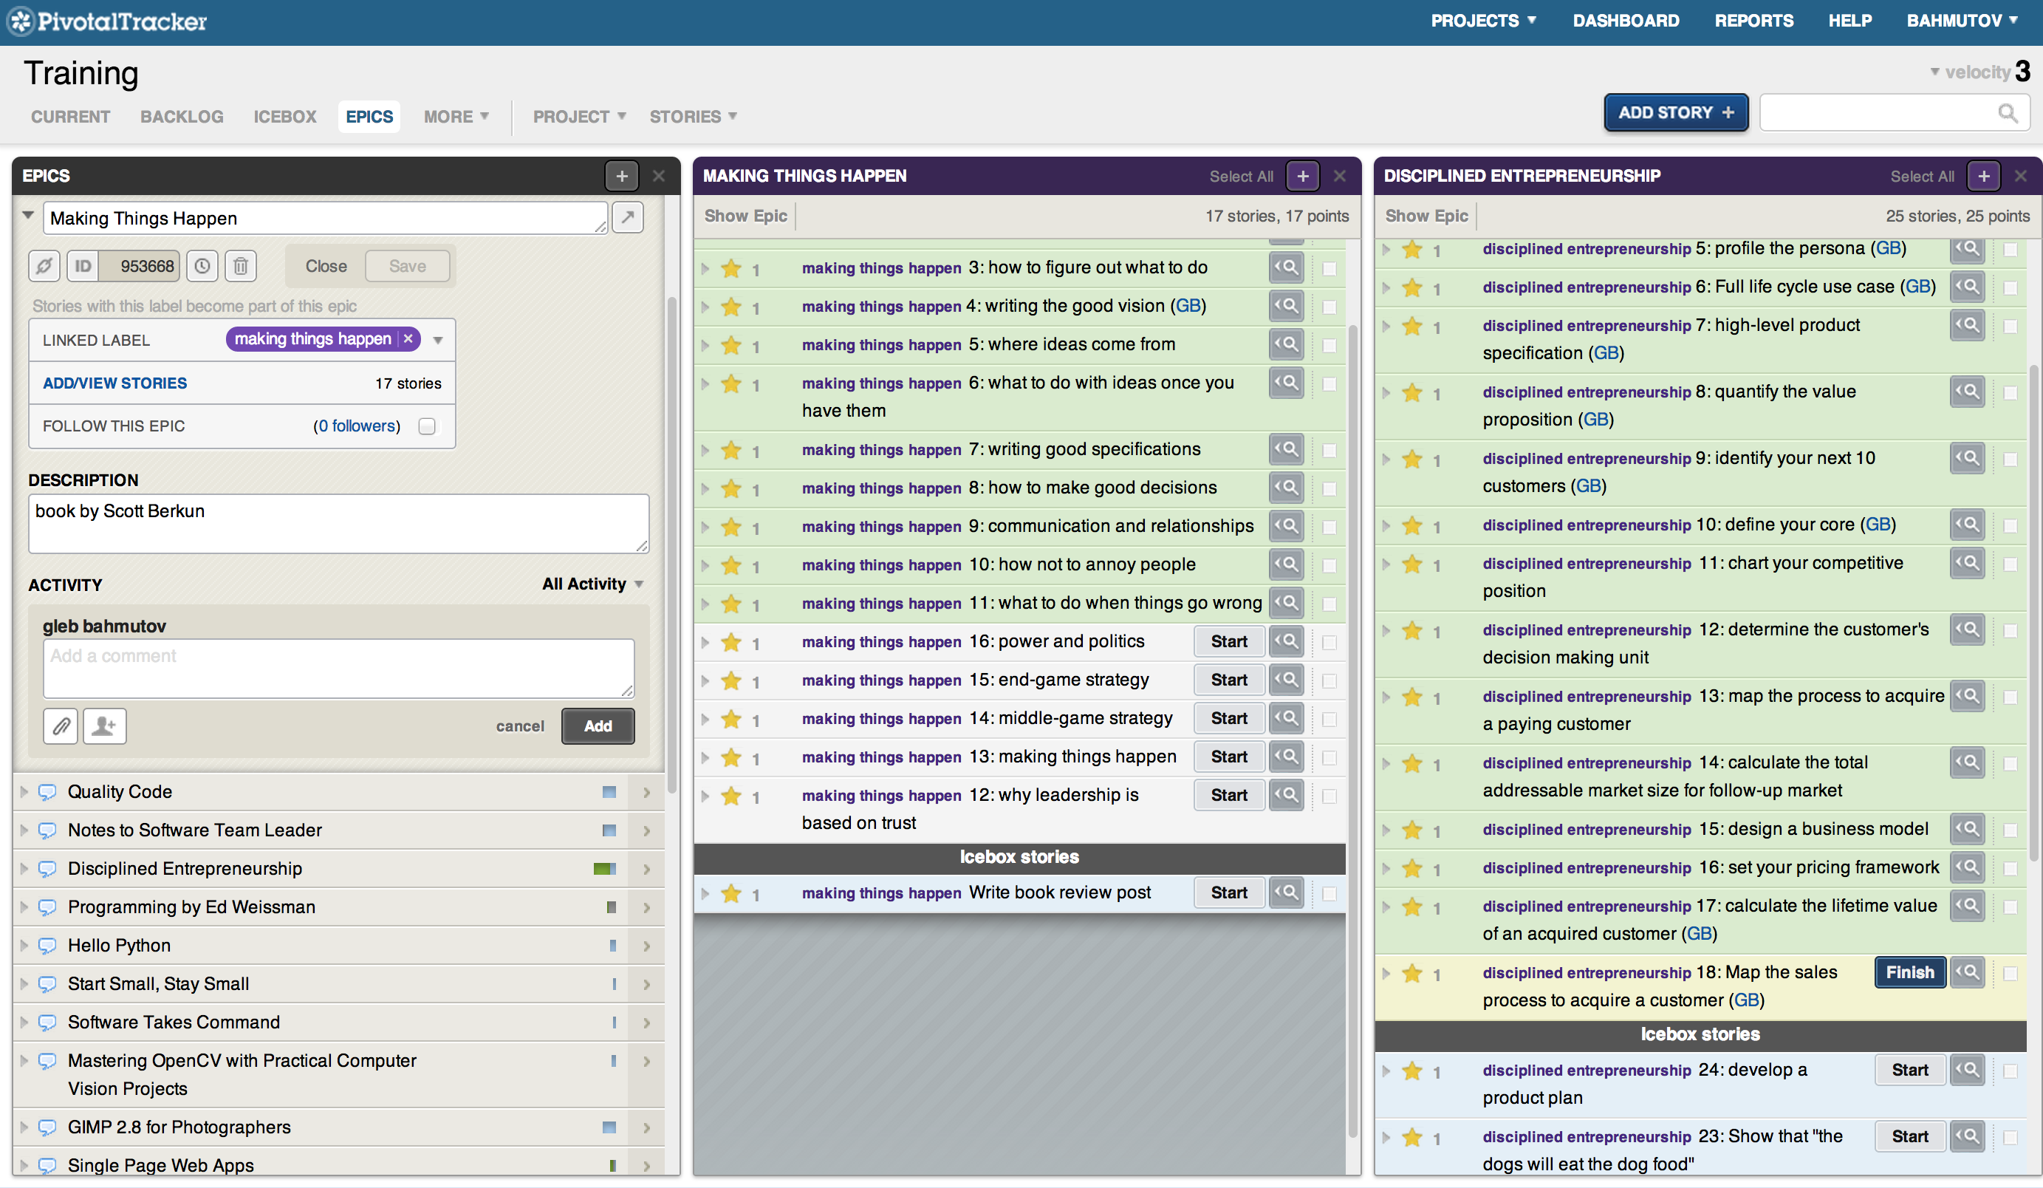Toggle the Follow This Epic checkbox

click(x=427, y=426)
